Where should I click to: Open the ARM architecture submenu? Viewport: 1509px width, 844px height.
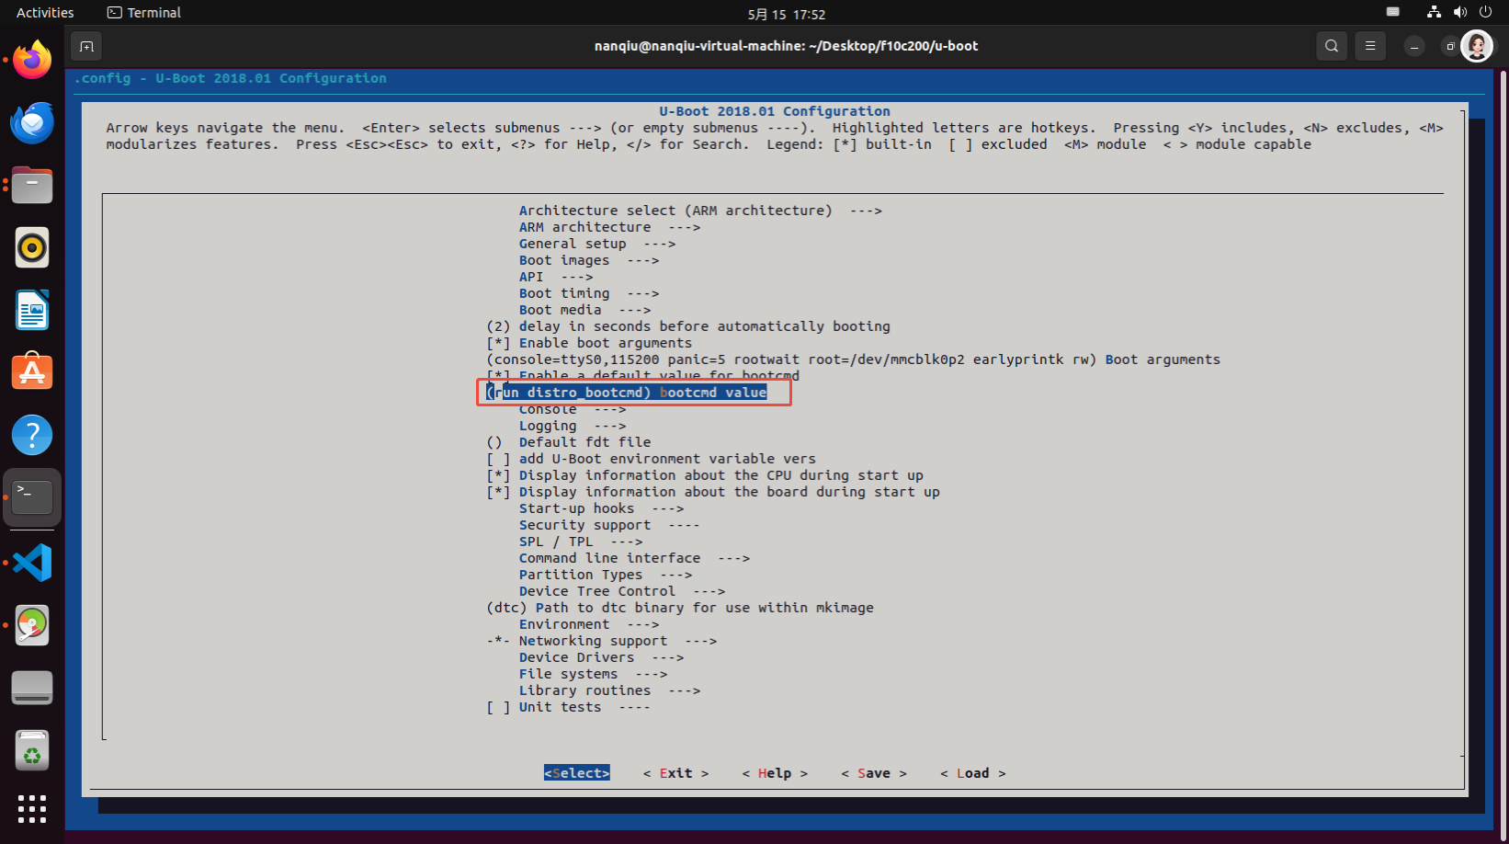pyautogui.click(x=609, y=227)
